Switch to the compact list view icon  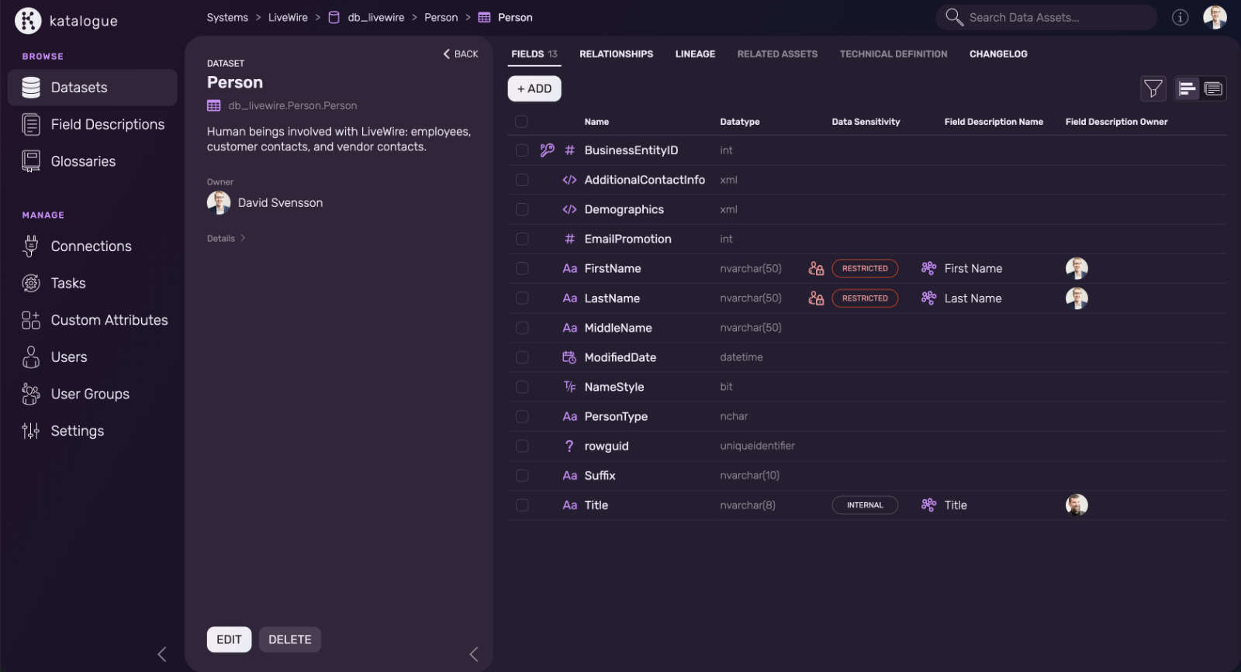(x=1187, y=89)
